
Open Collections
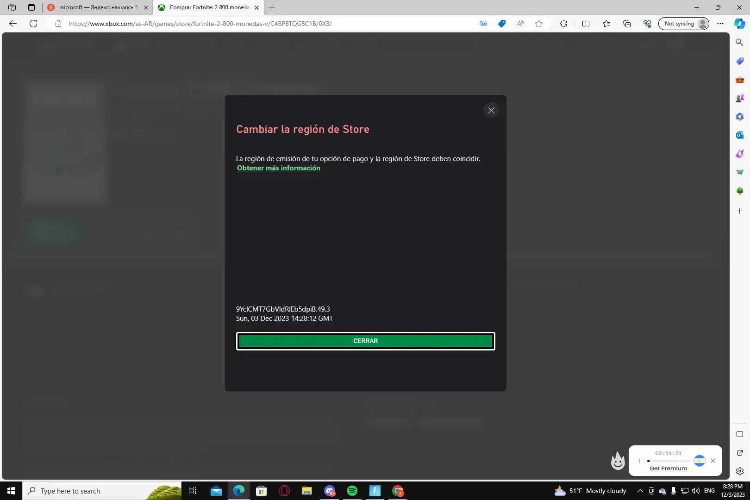627,24
